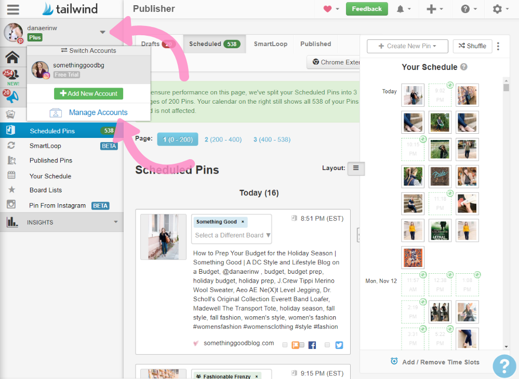Viewport: 519px width, 379px height.
Task: Click the Board Lists star icon
Action: tap(11, 190)
